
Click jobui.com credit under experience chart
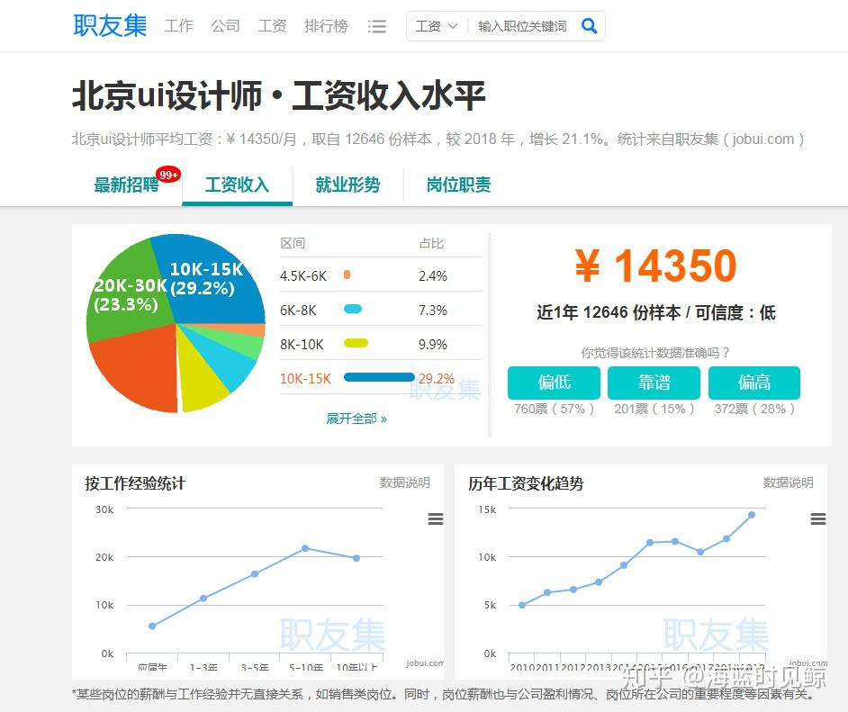425,662
